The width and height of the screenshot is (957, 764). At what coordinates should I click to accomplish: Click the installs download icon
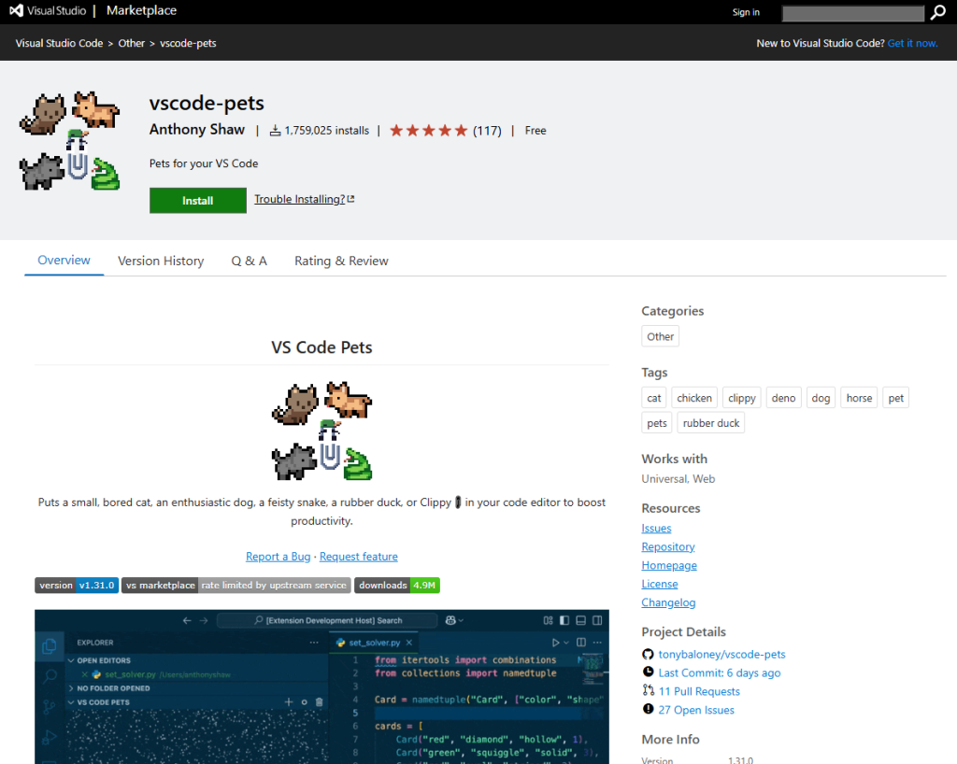pyautogui.click(x=276, y=131)
